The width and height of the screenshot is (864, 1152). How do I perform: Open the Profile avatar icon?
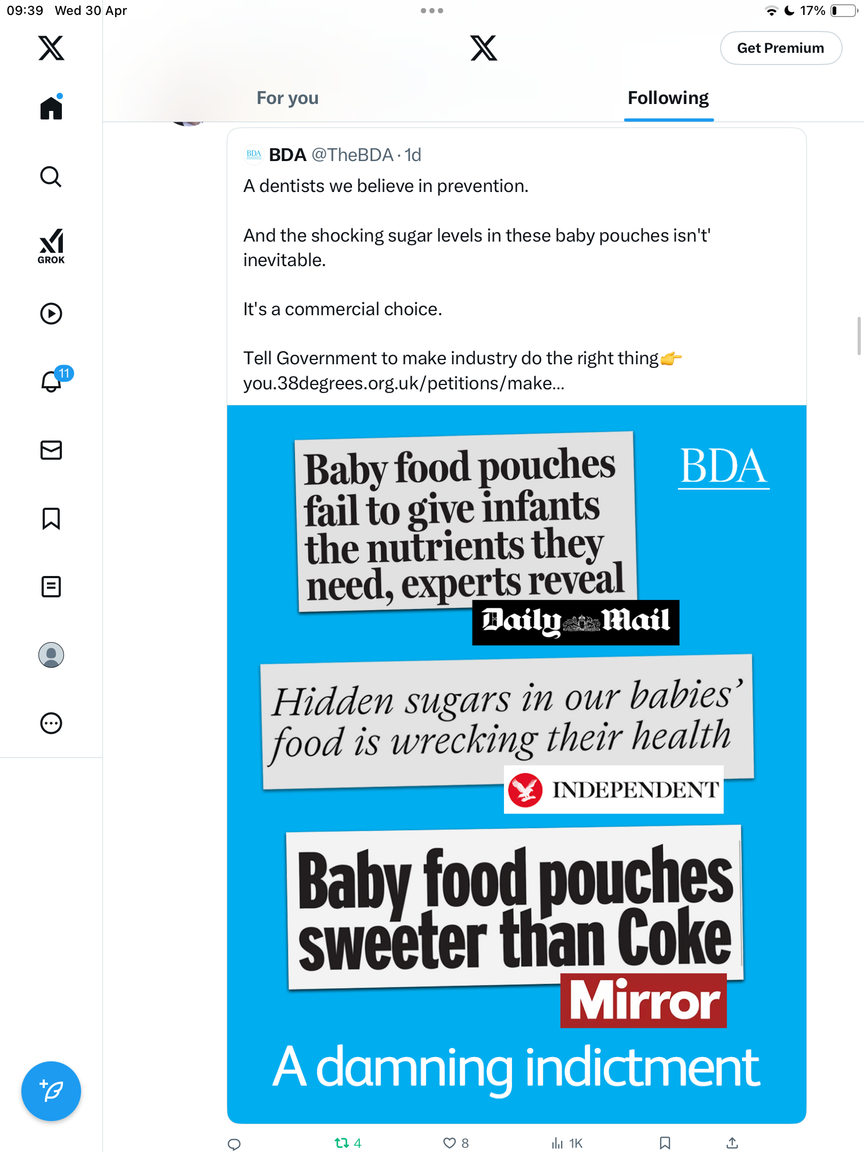pos(51,655)
